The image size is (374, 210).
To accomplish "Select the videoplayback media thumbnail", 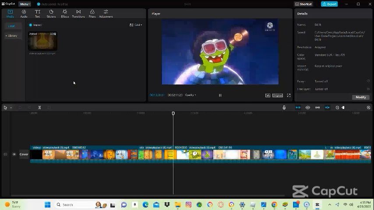I will (42, 41).
